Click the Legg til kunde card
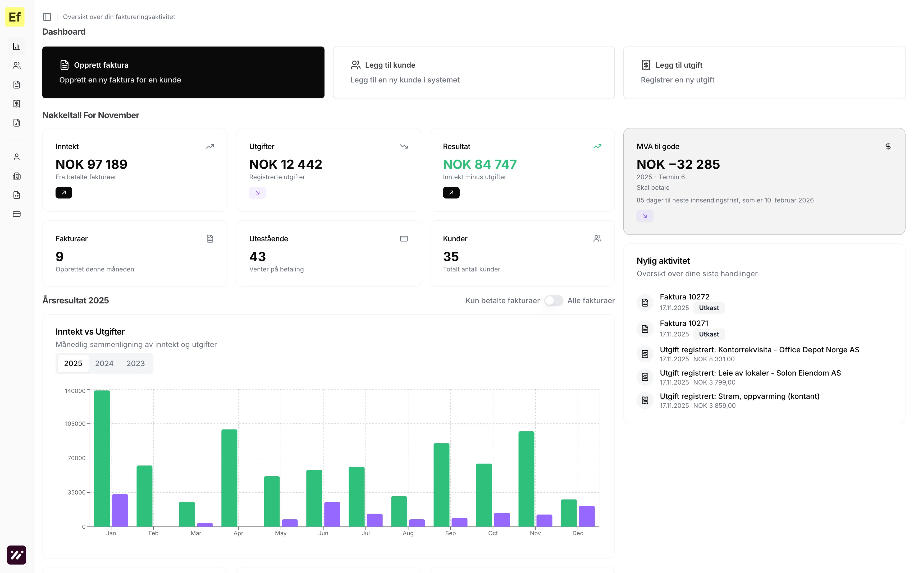Image resolution: width=914 pixels, height=573 pixels. (x=473, y=72)
